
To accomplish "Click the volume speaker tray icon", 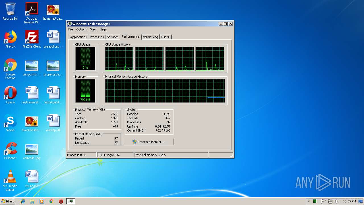I will (x=337, y=201).
